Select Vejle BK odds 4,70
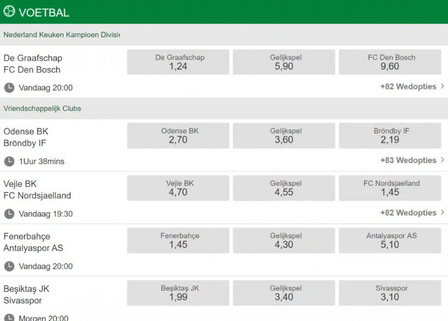448x321 pixels. (x=178, y=188)
